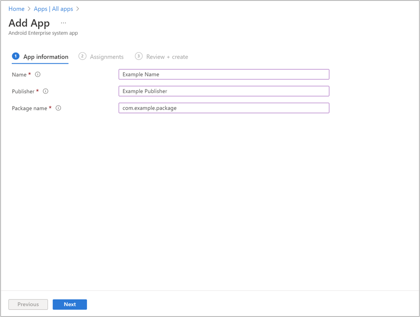Focus the Name input with Example Name
420x317 pixels.
[224, 74]
